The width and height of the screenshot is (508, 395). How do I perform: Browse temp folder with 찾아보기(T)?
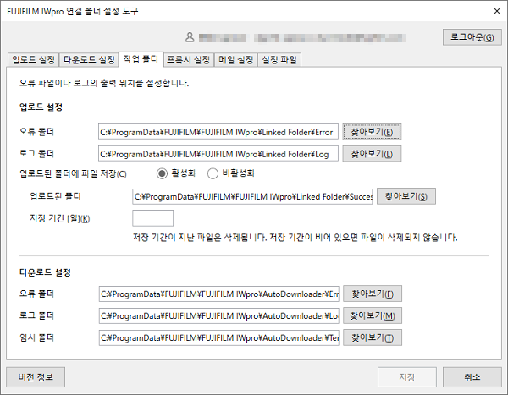click(x=373, y=337)
